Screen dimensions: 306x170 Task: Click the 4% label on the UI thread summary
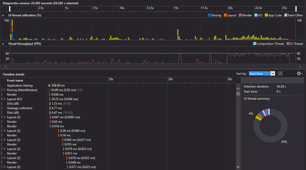251,114
